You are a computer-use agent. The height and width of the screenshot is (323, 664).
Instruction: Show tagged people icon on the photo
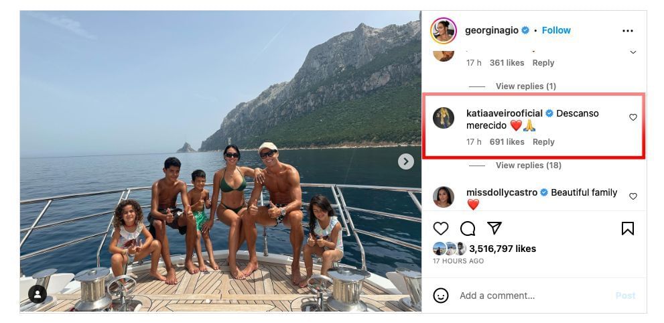pyautogui.click(x=38, y=294)
